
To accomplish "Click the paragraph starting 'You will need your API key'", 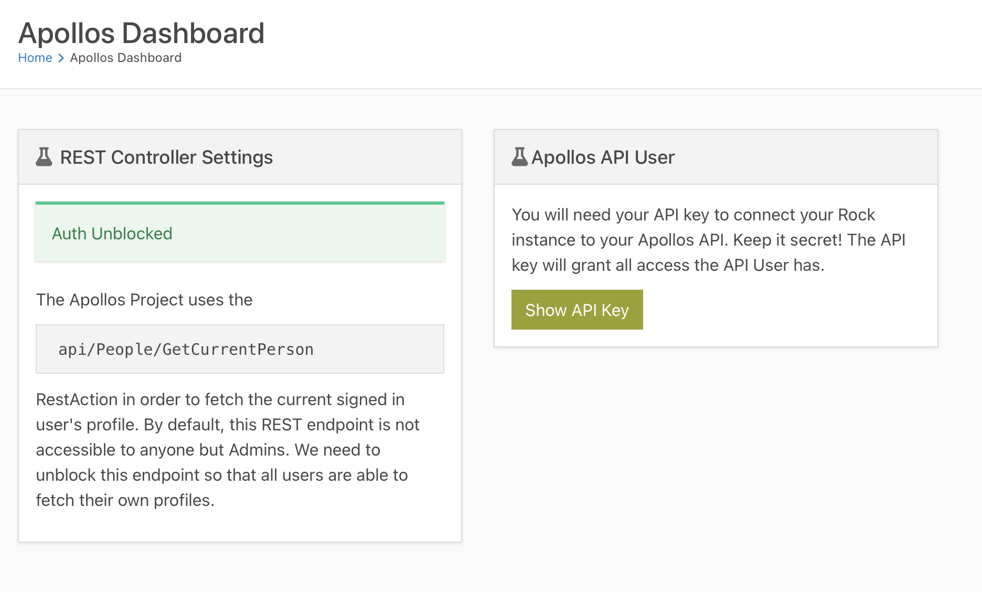I will click(x=709, y=240).
